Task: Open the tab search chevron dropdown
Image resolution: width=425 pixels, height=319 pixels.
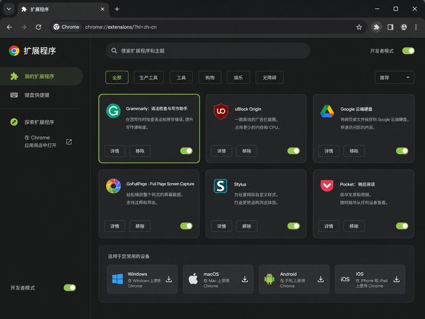Action: [8, 9]
